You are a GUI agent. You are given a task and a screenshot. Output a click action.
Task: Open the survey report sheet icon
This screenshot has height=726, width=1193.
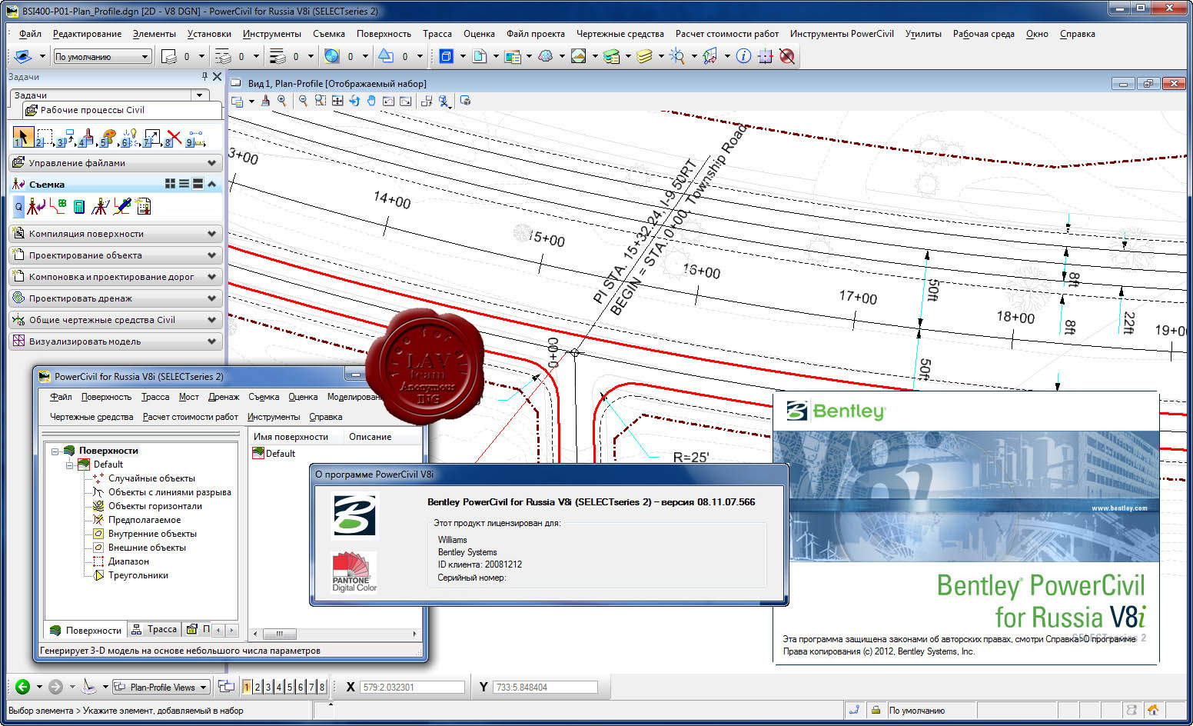[143, 206]
